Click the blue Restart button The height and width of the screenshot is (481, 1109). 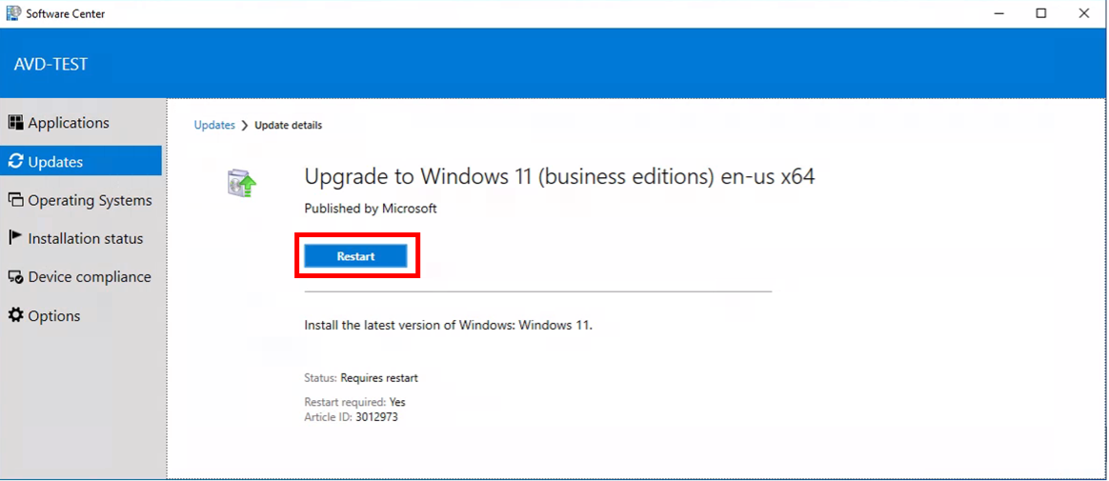click(x=355, y=256)
